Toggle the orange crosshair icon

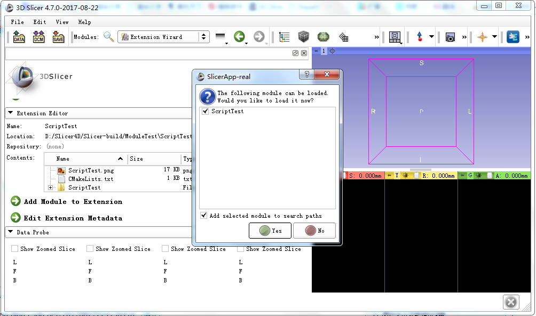coord(482,37)
